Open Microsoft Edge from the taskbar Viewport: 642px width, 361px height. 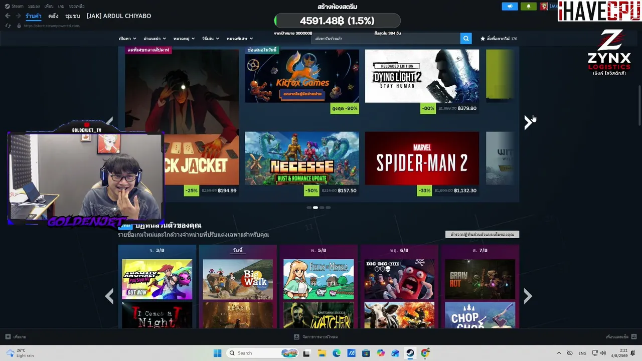pos(337,353)
